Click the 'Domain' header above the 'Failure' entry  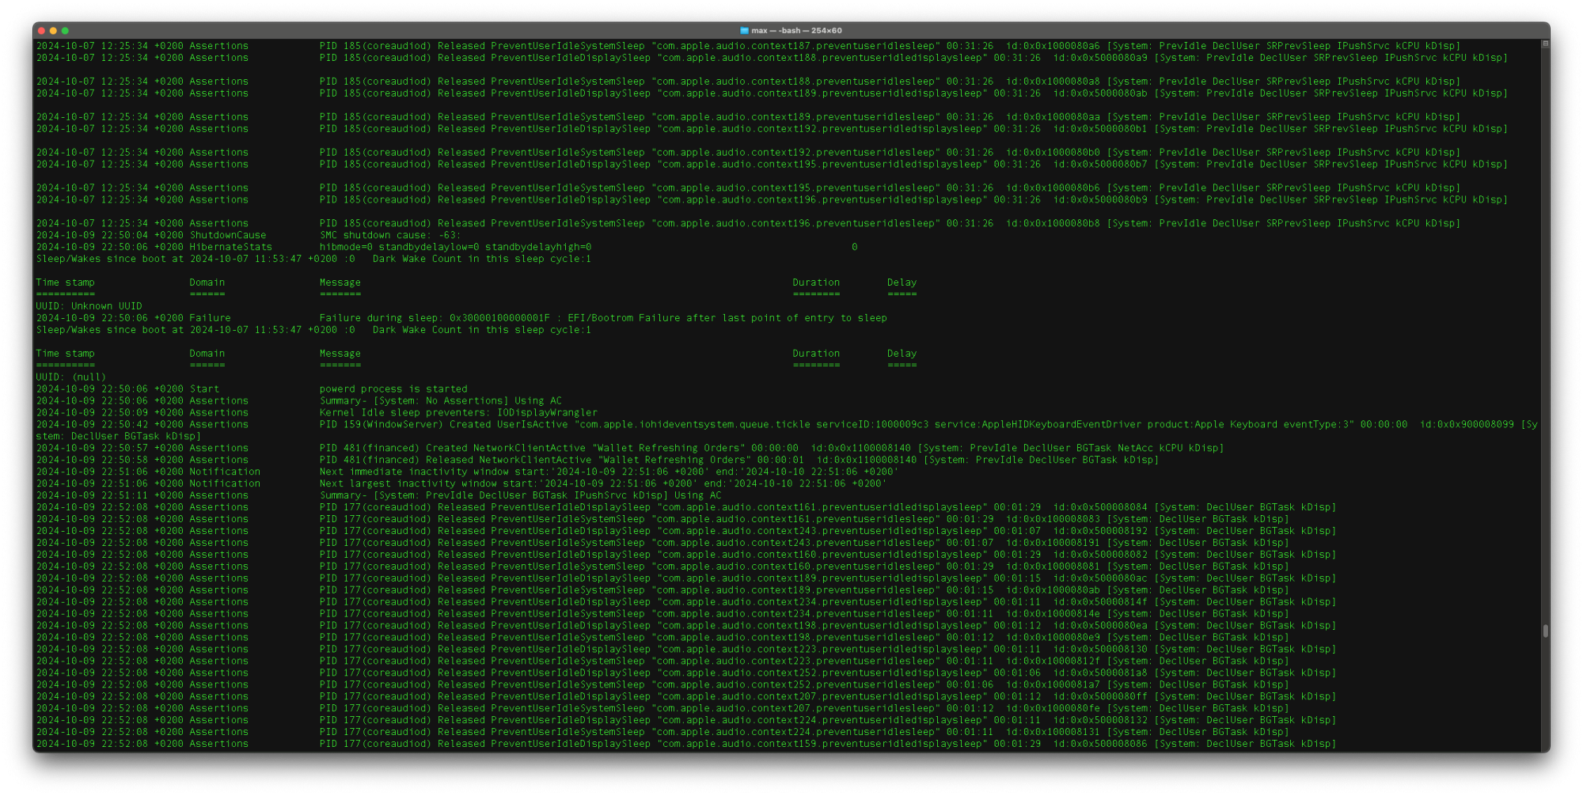pos(207,282)
